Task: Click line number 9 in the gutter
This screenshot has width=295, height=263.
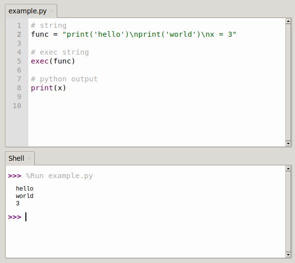Action: 19,97
